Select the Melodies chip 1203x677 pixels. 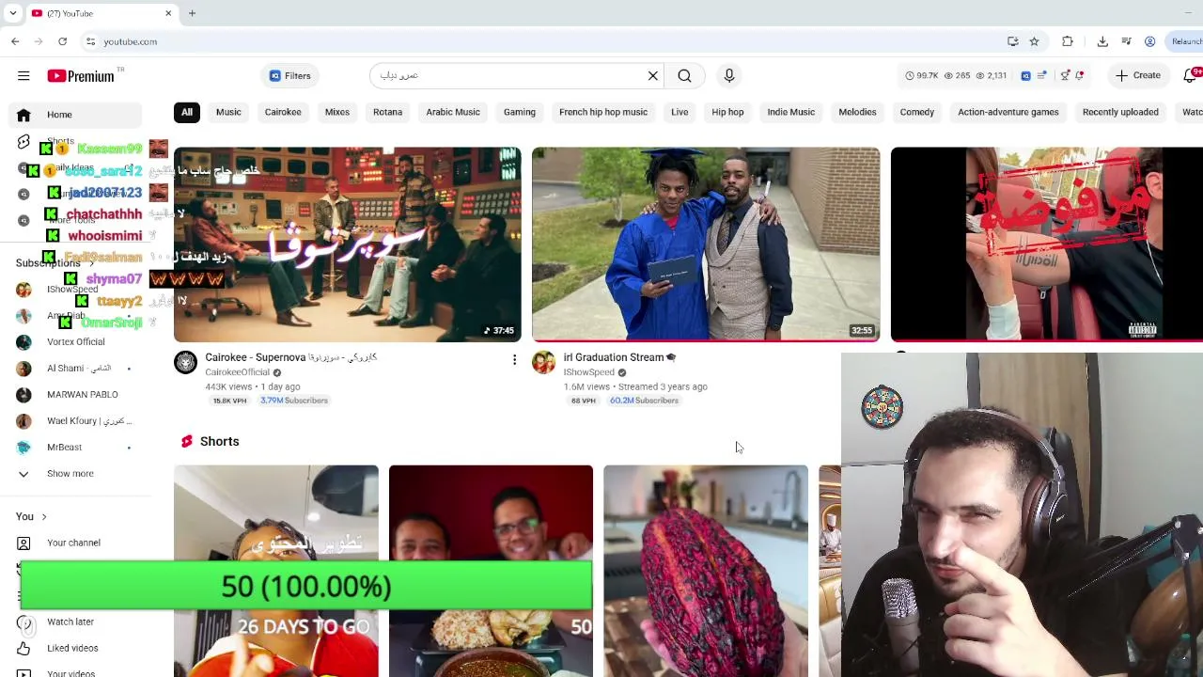coord(857,112)
